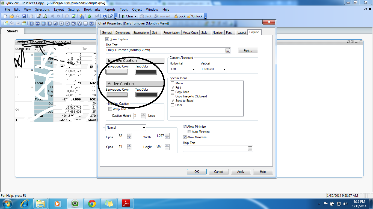Click the Search magnifier toolbar icon
Viewport: 373px width, 209px height.
point(66,16)
